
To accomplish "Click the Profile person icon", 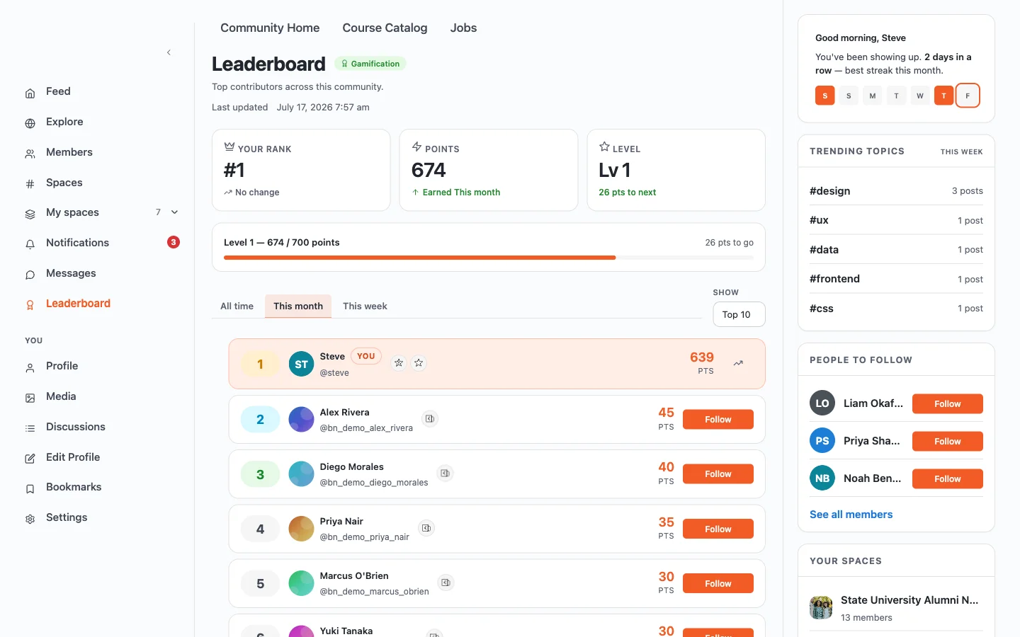I will [30, 367].
